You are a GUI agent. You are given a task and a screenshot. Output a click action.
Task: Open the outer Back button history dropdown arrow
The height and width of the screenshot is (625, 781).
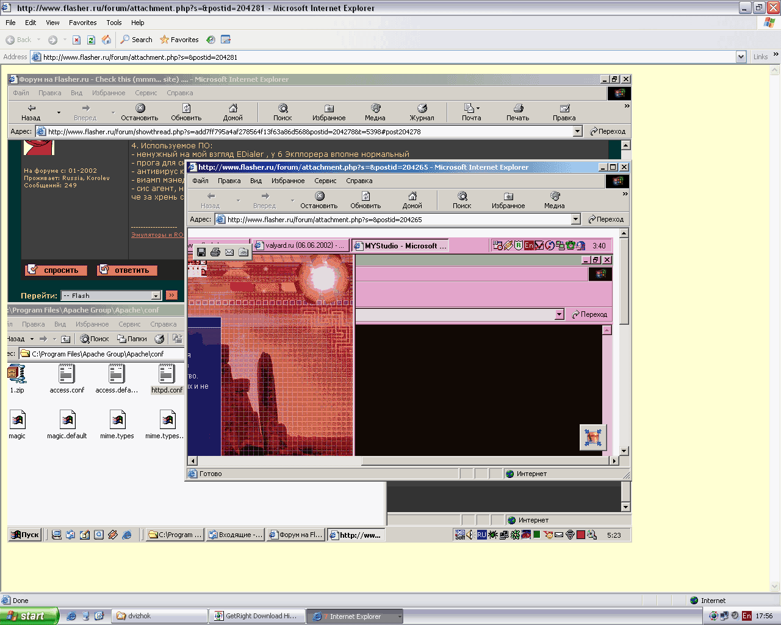coord(38,40)
